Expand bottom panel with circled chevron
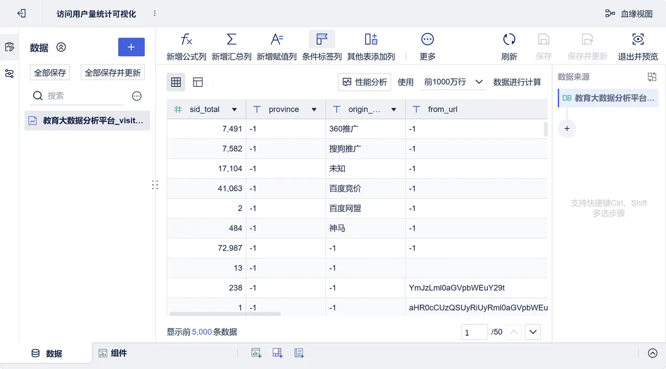Viewport: 666px width, 369px height. tap(652, 353)
